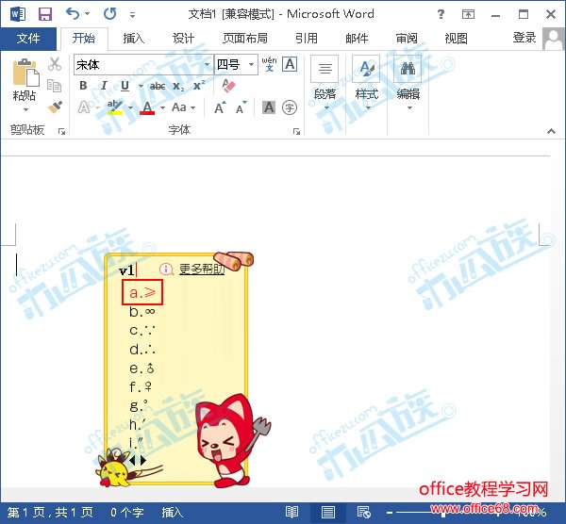Expand the 段落 paragraph group
The width and height of the screenshot is (566, 524).
coord(325,83)
